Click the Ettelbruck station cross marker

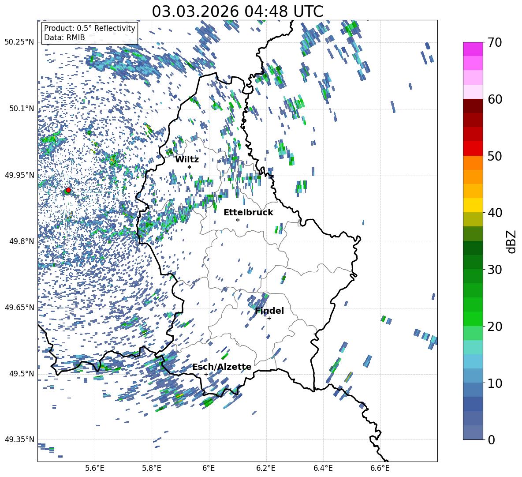[x=238, y=220]
